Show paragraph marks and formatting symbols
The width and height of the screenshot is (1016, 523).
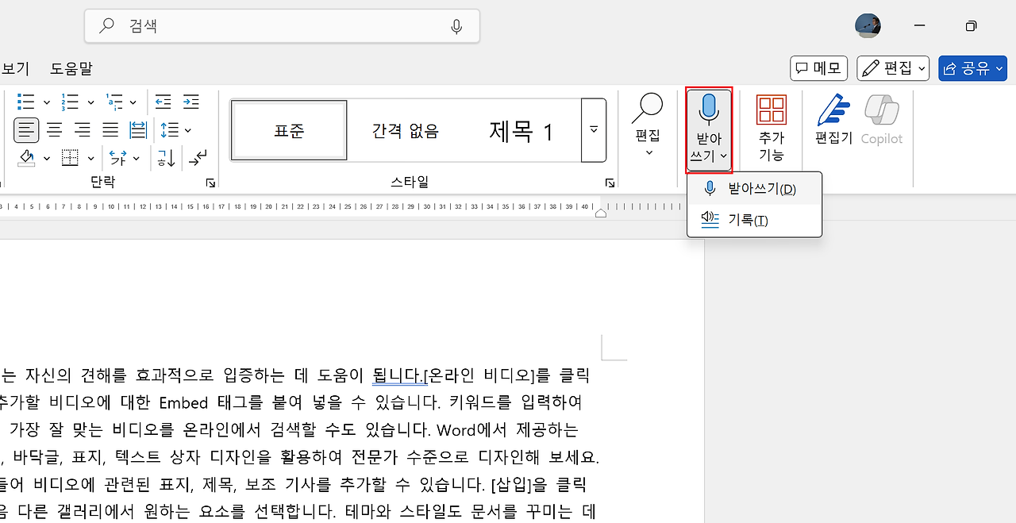coord(198,158)
